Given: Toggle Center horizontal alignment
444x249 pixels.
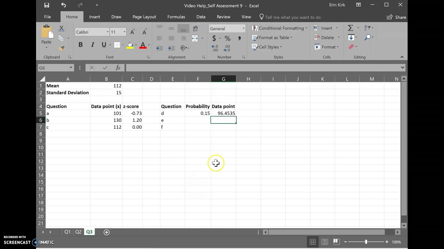Looking at the screenshot, I should 171,38.
